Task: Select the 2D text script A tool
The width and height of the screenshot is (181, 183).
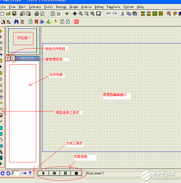Action: 1,152
